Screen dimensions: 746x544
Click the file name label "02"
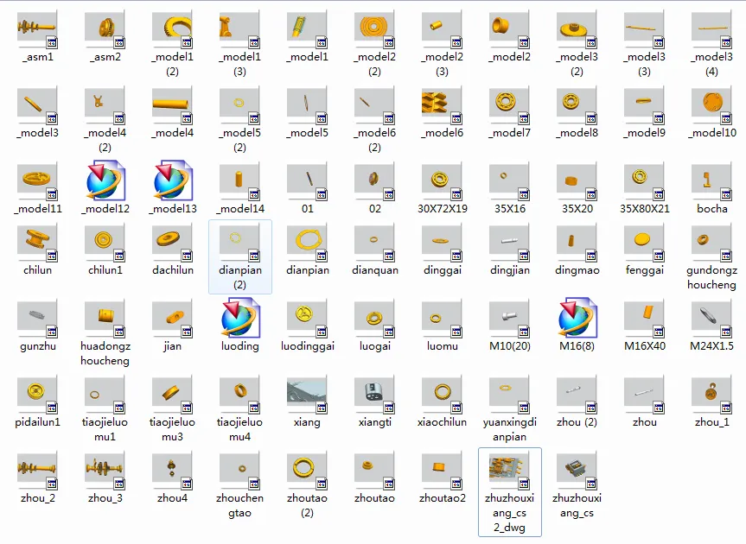point(375,209)
